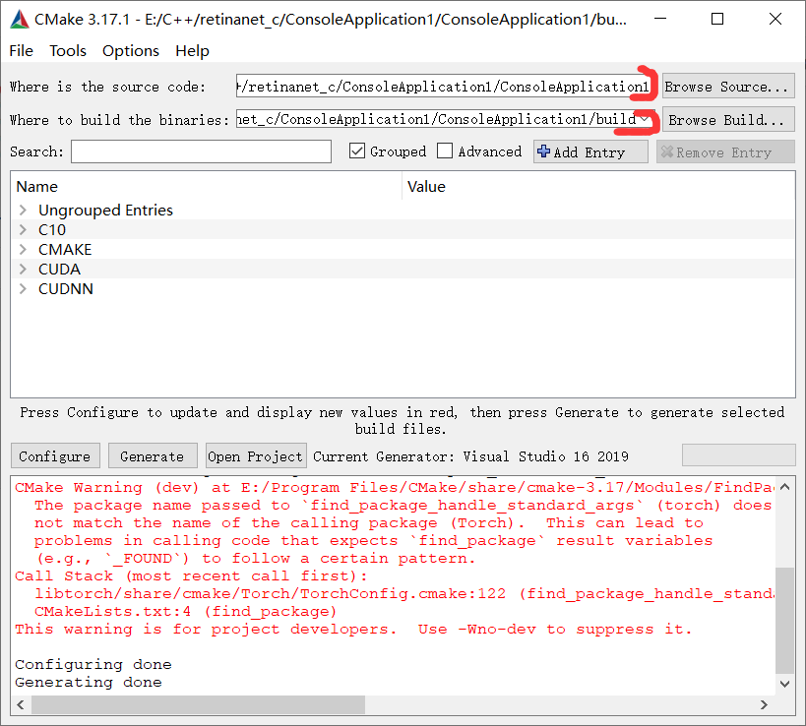Screen dimensions: 806x726
Task: Click inside the Search input field
Action: 201,151
